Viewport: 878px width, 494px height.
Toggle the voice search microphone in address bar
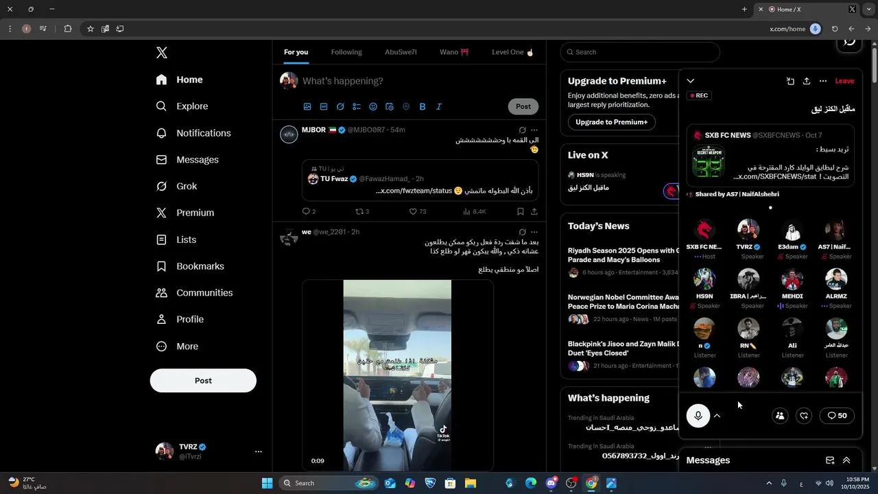pos(815,29)
